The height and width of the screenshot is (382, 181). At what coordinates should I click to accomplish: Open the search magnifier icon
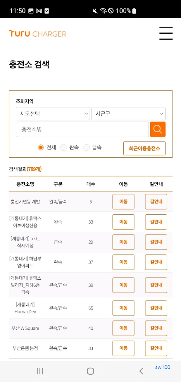click(158, 129)
